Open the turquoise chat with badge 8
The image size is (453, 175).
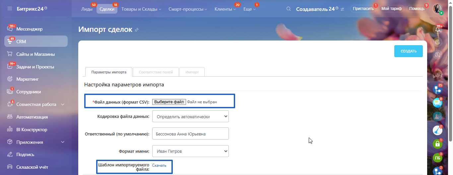438,103
